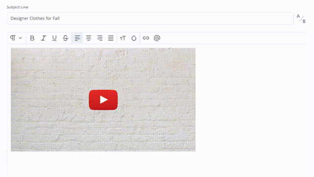This screenshot has height=177, width=314.
Task: Toggle bold formatting
Action: coord(32,38)
